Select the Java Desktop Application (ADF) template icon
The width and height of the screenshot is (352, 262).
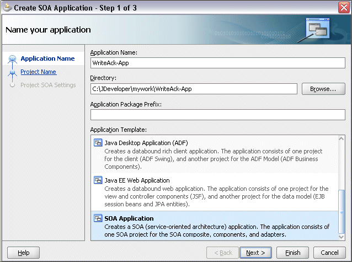pos(98,142)
